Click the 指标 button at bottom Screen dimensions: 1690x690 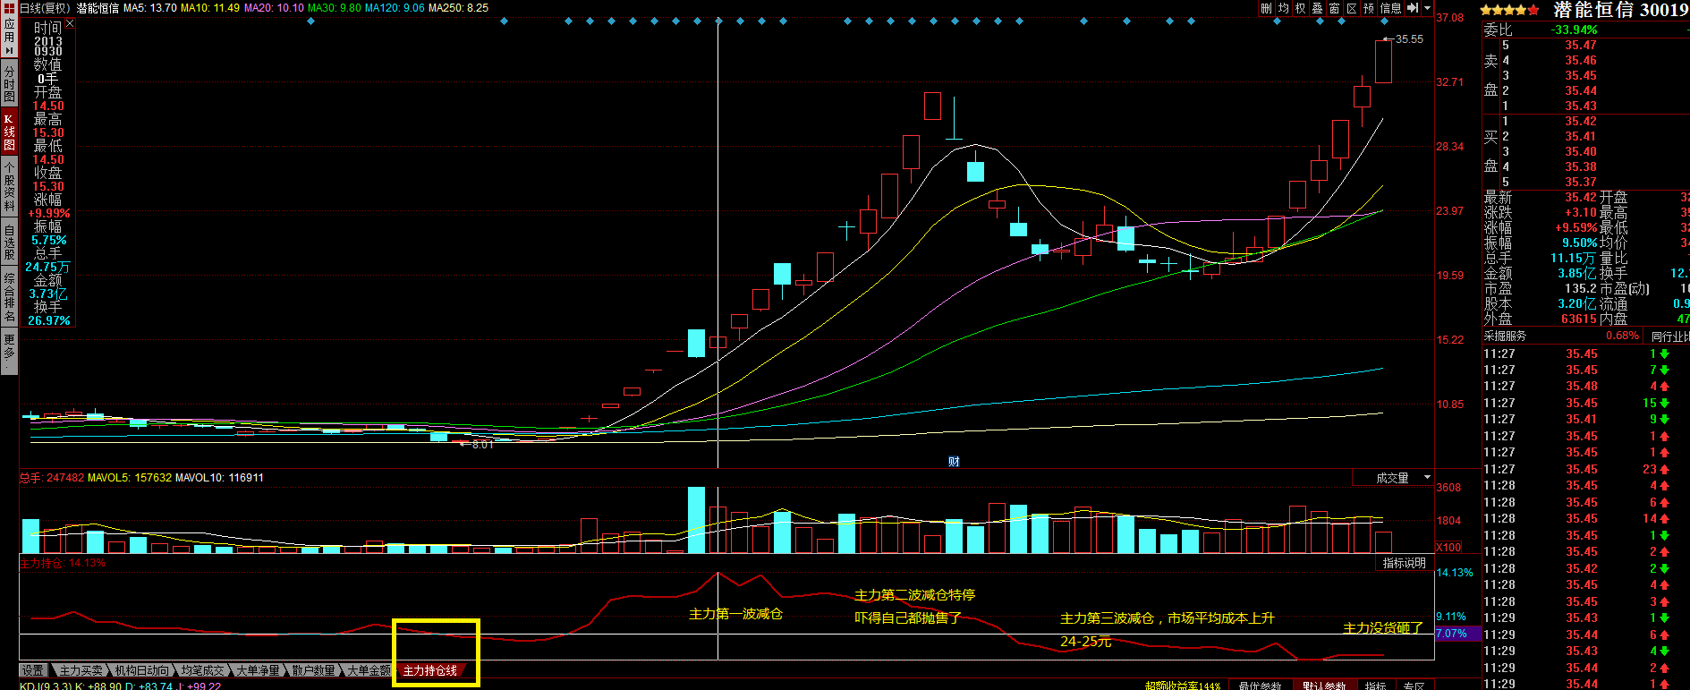click(x=1375, y=686)
